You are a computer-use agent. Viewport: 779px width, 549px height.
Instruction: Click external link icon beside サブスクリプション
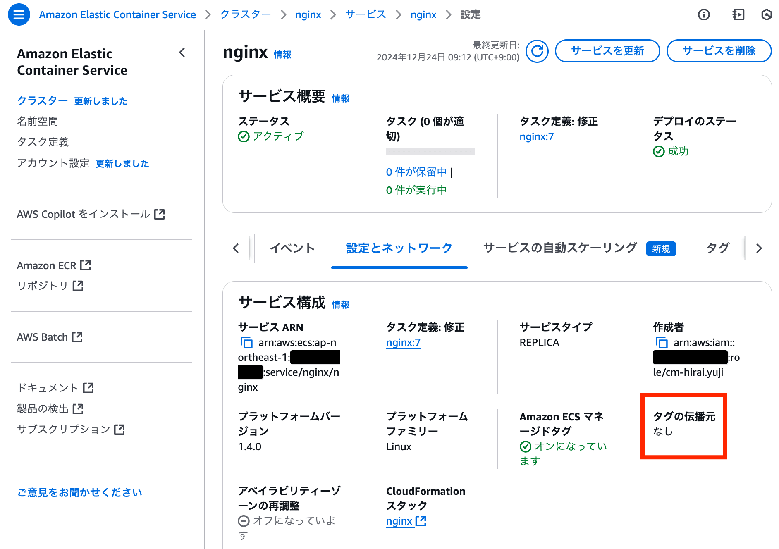point(119,430)
